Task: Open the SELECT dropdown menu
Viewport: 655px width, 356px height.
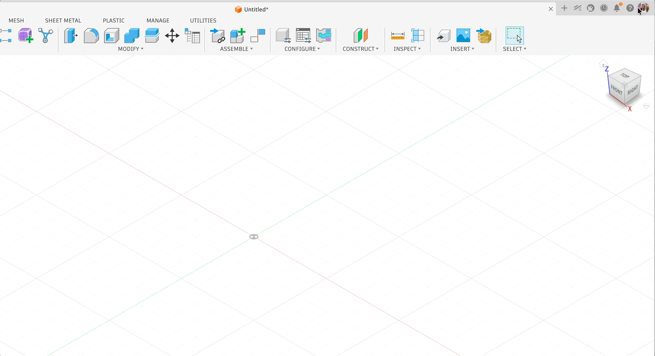Action: point(515,49)
